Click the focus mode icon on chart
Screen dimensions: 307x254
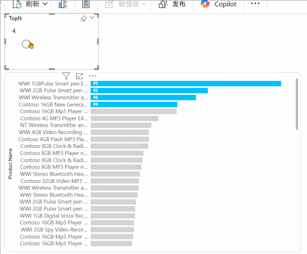79,76
